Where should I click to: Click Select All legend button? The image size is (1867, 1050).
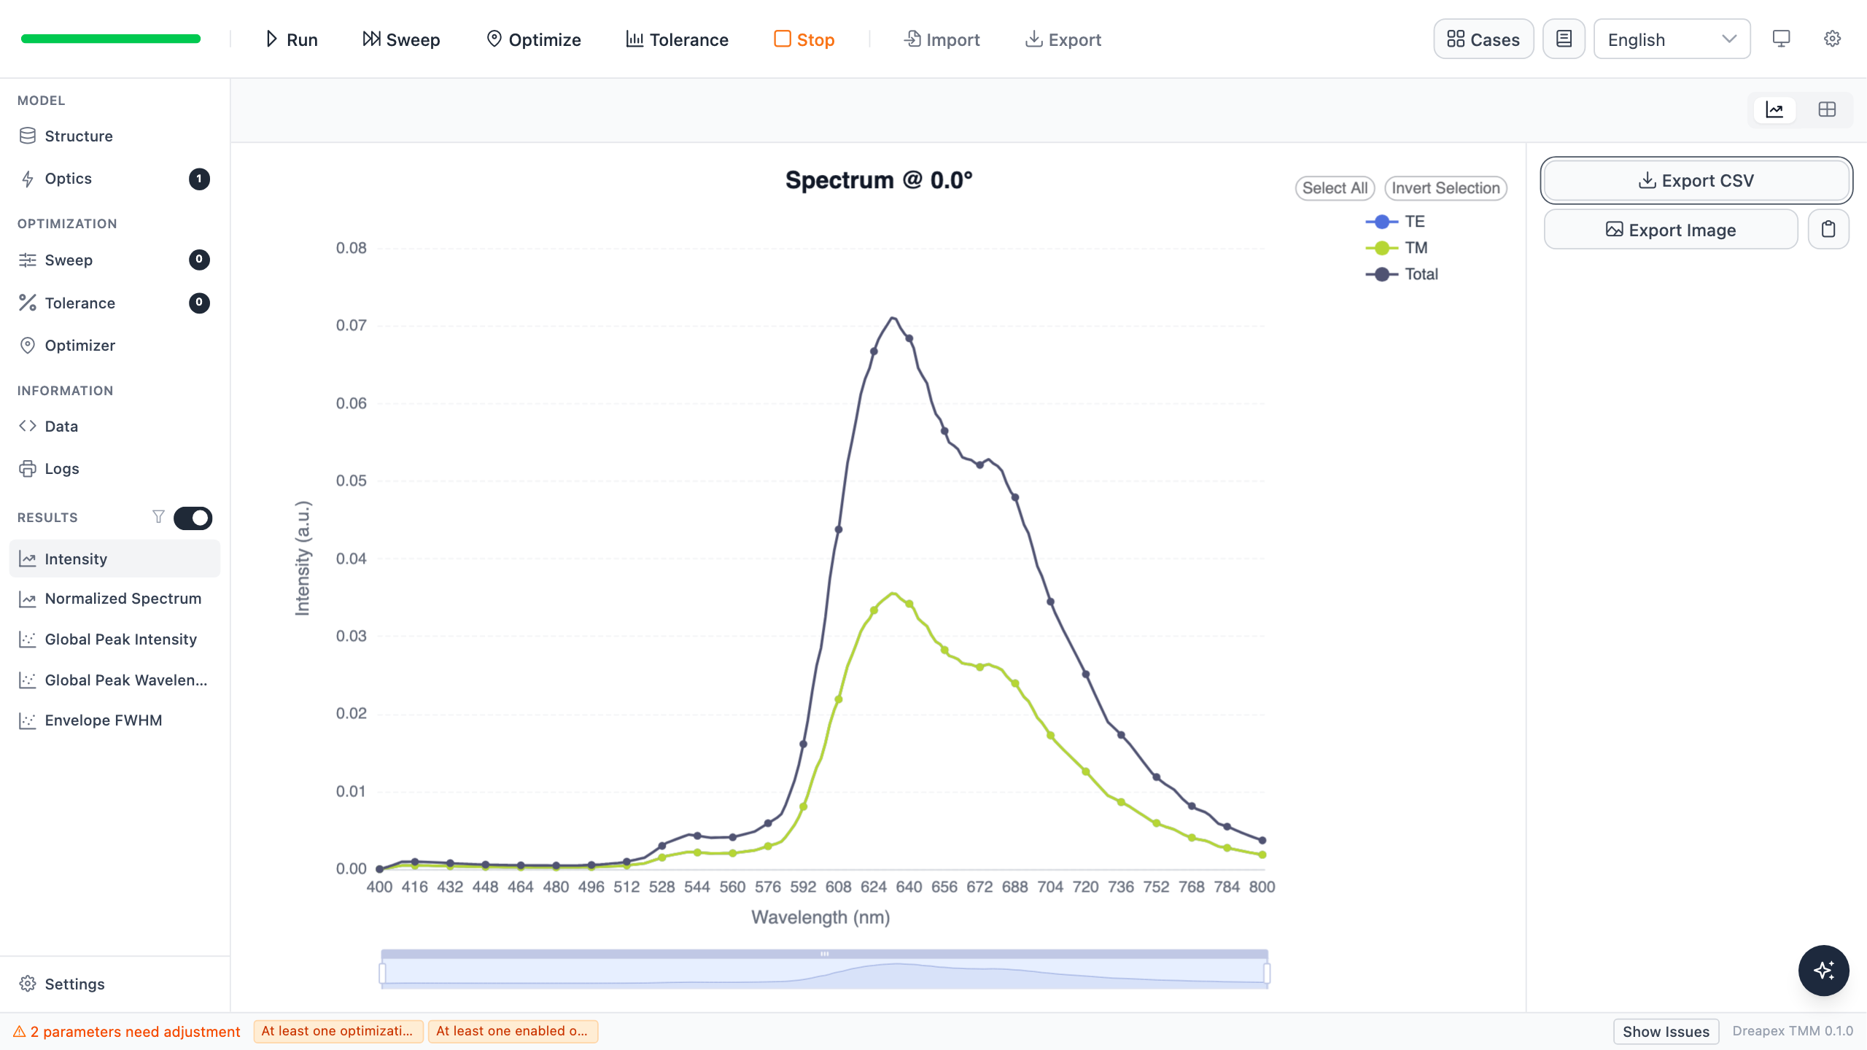[1335, 188]
